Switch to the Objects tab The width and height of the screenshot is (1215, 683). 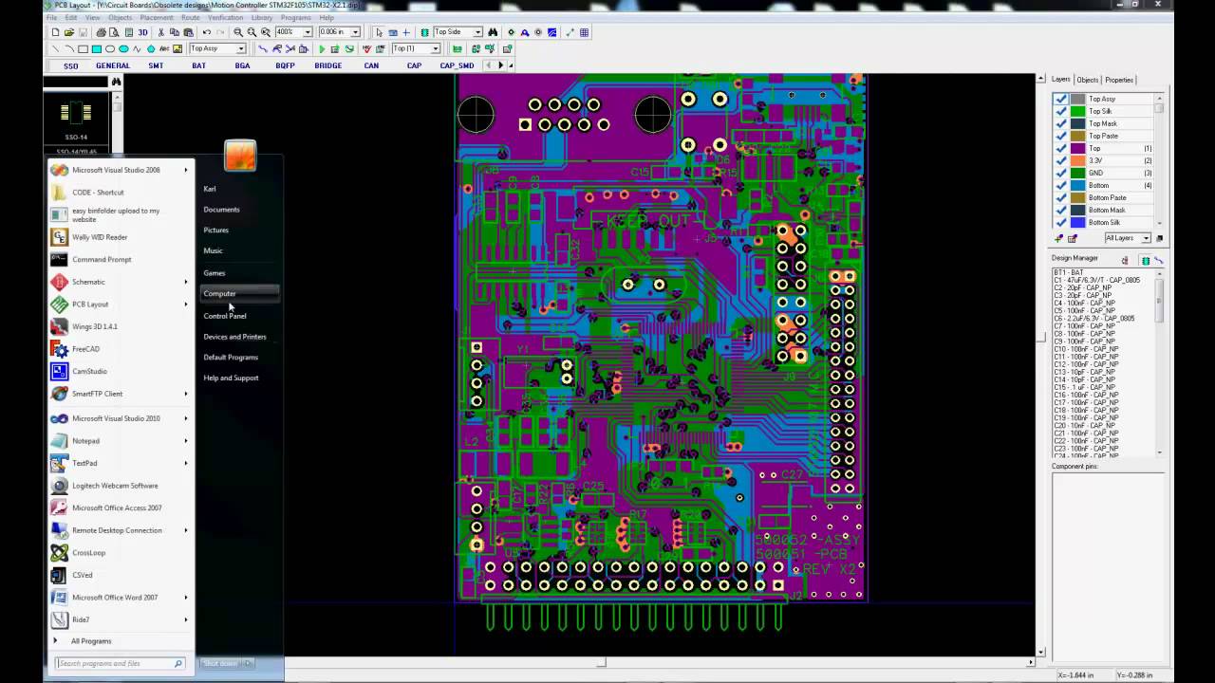point(1087,80)
